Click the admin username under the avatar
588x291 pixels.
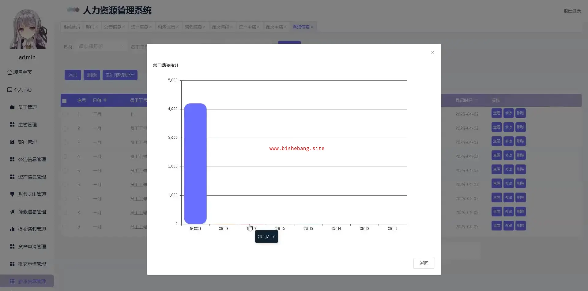tap(27, 57)
